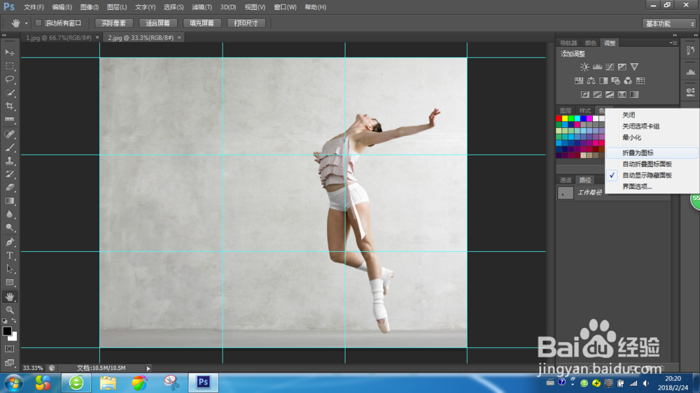Select the Lasso tool

(10, 79)
